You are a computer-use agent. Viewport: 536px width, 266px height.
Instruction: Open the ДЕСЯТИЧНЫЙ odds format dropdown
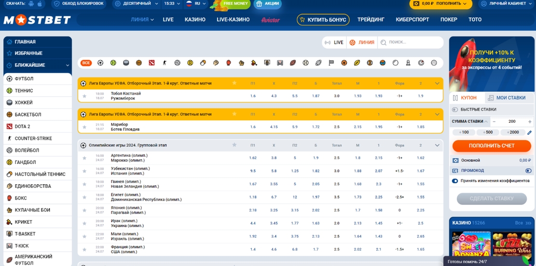(x=137, y=4)
